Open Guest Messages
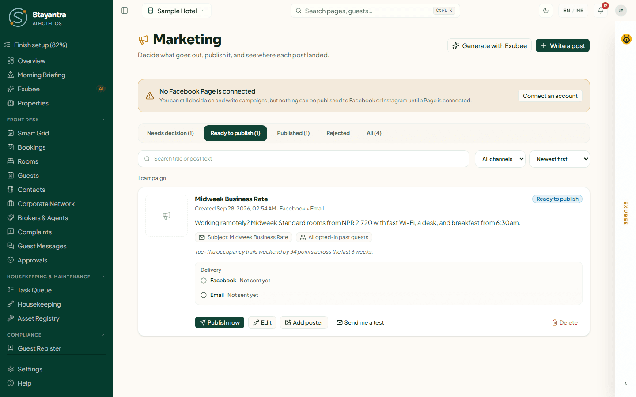Screen dimensions: 636x397 (56, 246)
